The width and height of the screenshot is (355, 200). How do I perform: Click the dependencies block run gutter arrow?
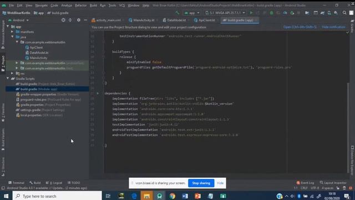coord(98,93)
